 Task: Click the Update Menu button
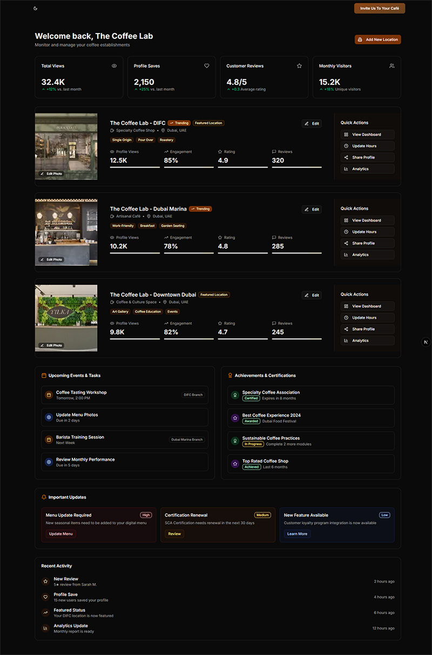pos(60,534)
